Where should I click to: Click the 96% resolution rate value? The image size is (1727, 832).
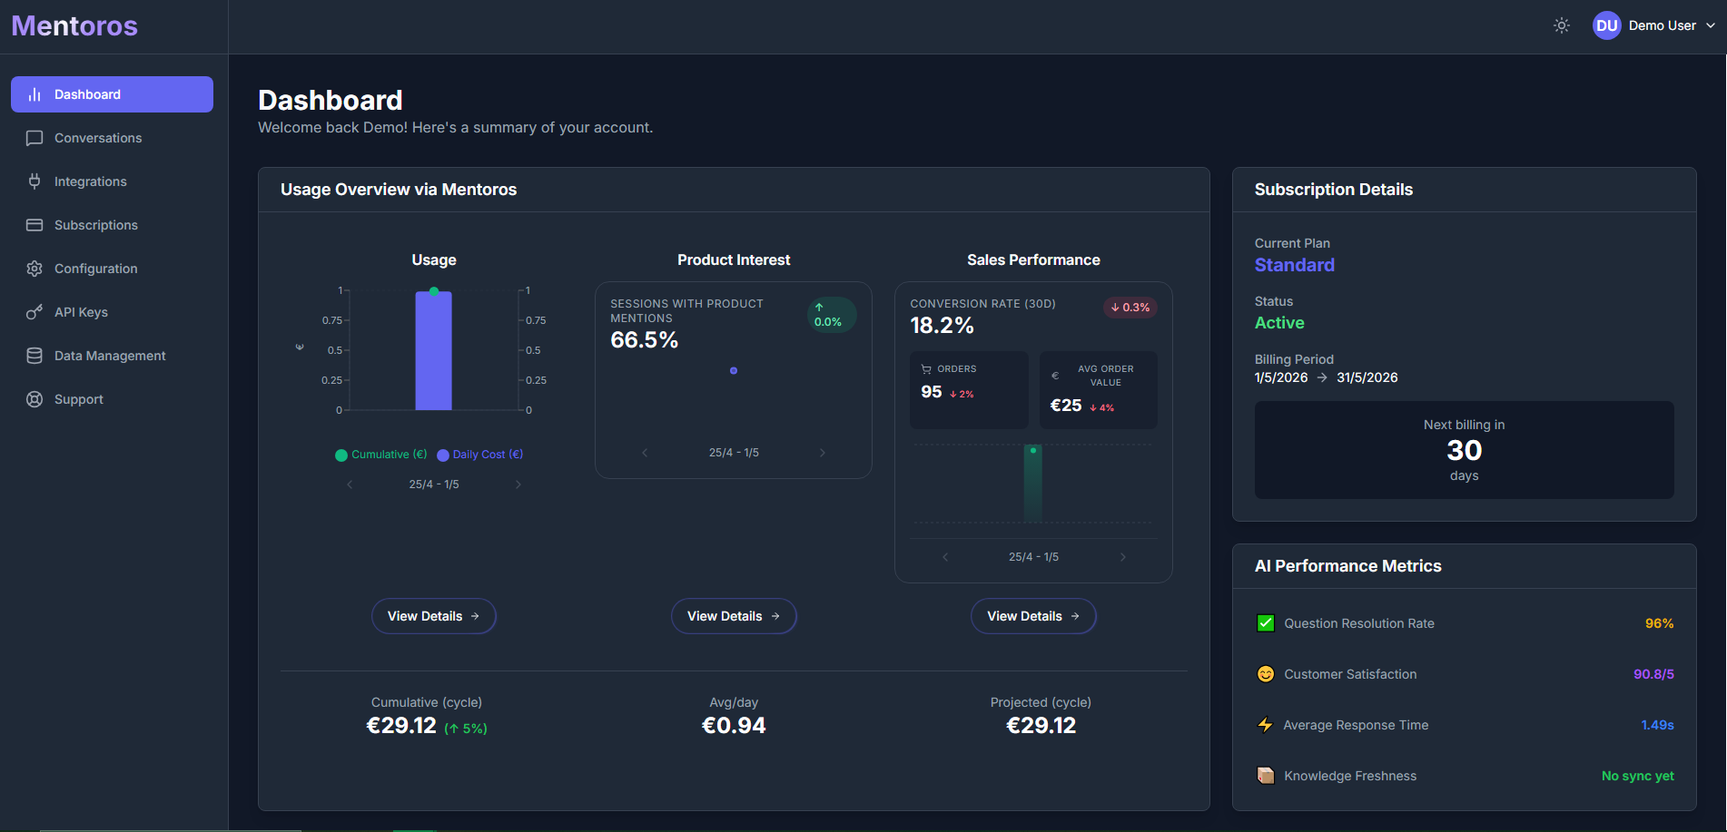point(1659,623)
